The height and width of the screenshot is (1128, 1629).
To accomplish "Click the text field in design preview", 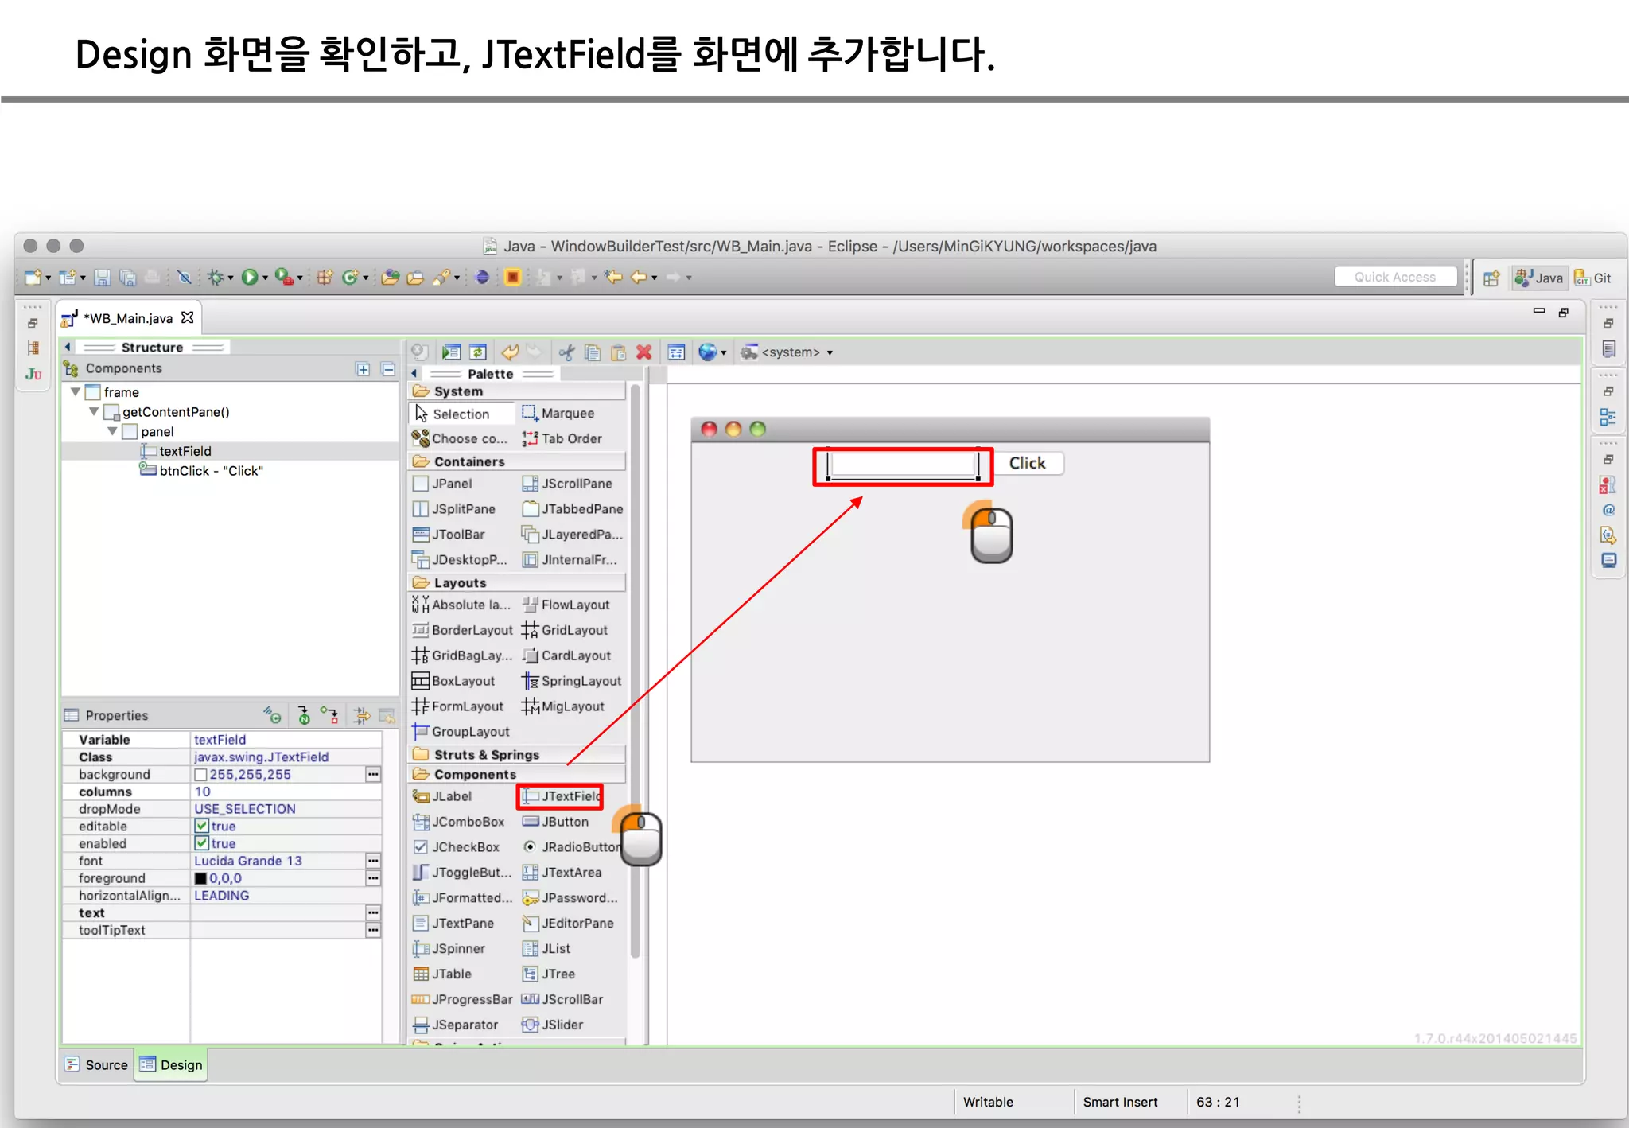I will click(x=903, y=465).
